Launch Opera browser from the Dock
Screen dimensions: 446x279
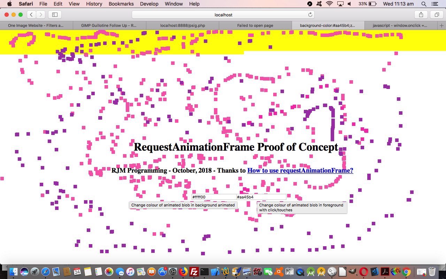point(363,271)
